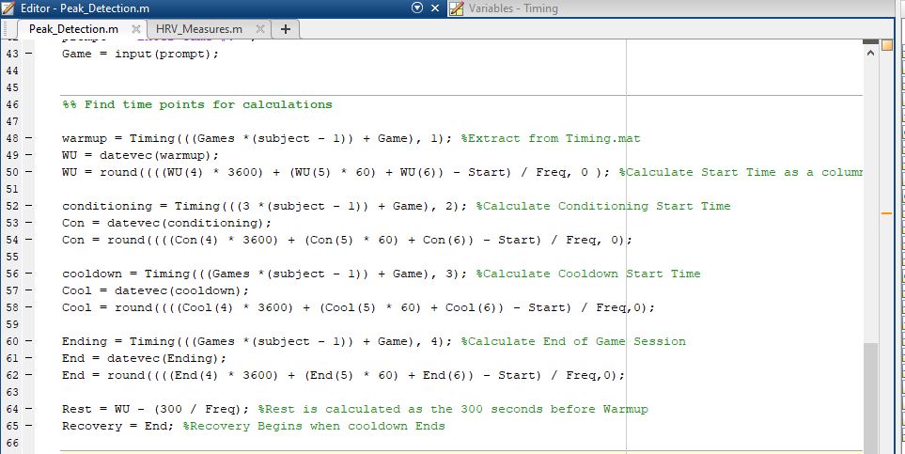Click the code 'Cool = datevec(cooldown);'
This screenshot has height=454, width=905.
click(x=156, y=290)
